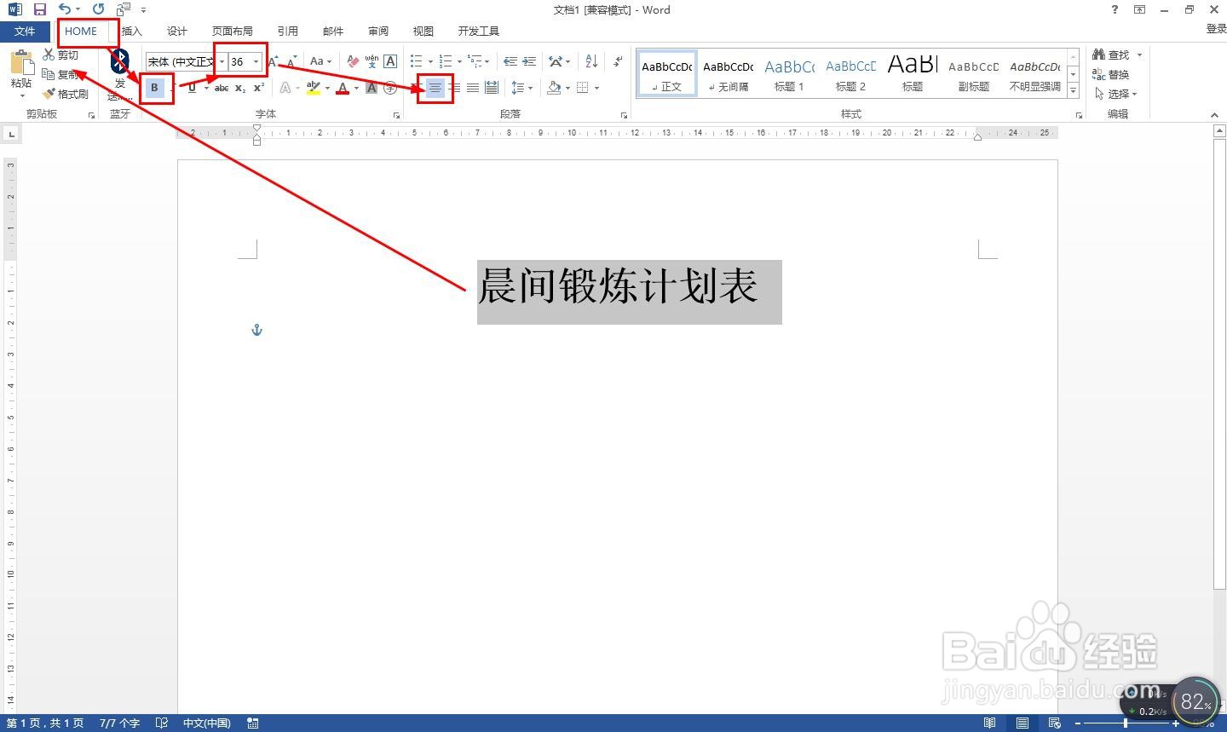Viewport: 1227px width, 732px height.
Task: Toggle Center alignment
Action: pyautogui.click(x=435, y=87)
